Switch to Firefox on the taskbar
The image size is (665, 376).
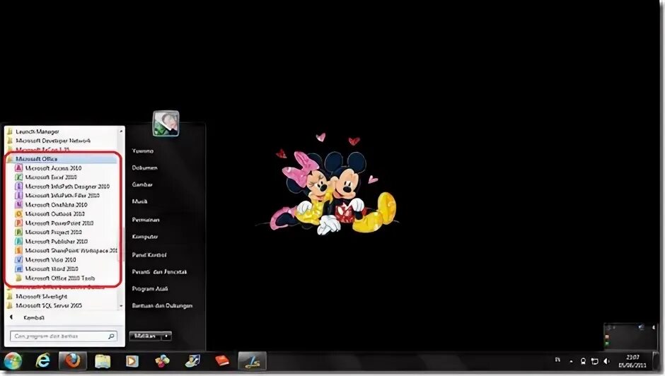[73, 361]
